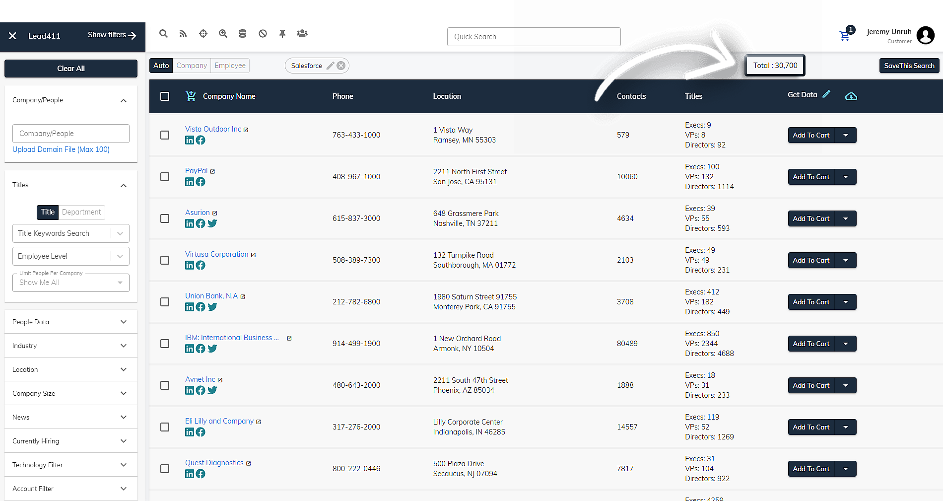943x501 pixels.
Task: Focus the Quick Search input field
Action: 534,37
